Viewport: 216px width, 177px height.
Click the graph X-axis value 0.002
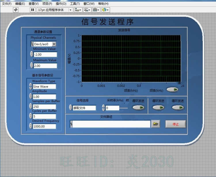click(x=121, y=86)
